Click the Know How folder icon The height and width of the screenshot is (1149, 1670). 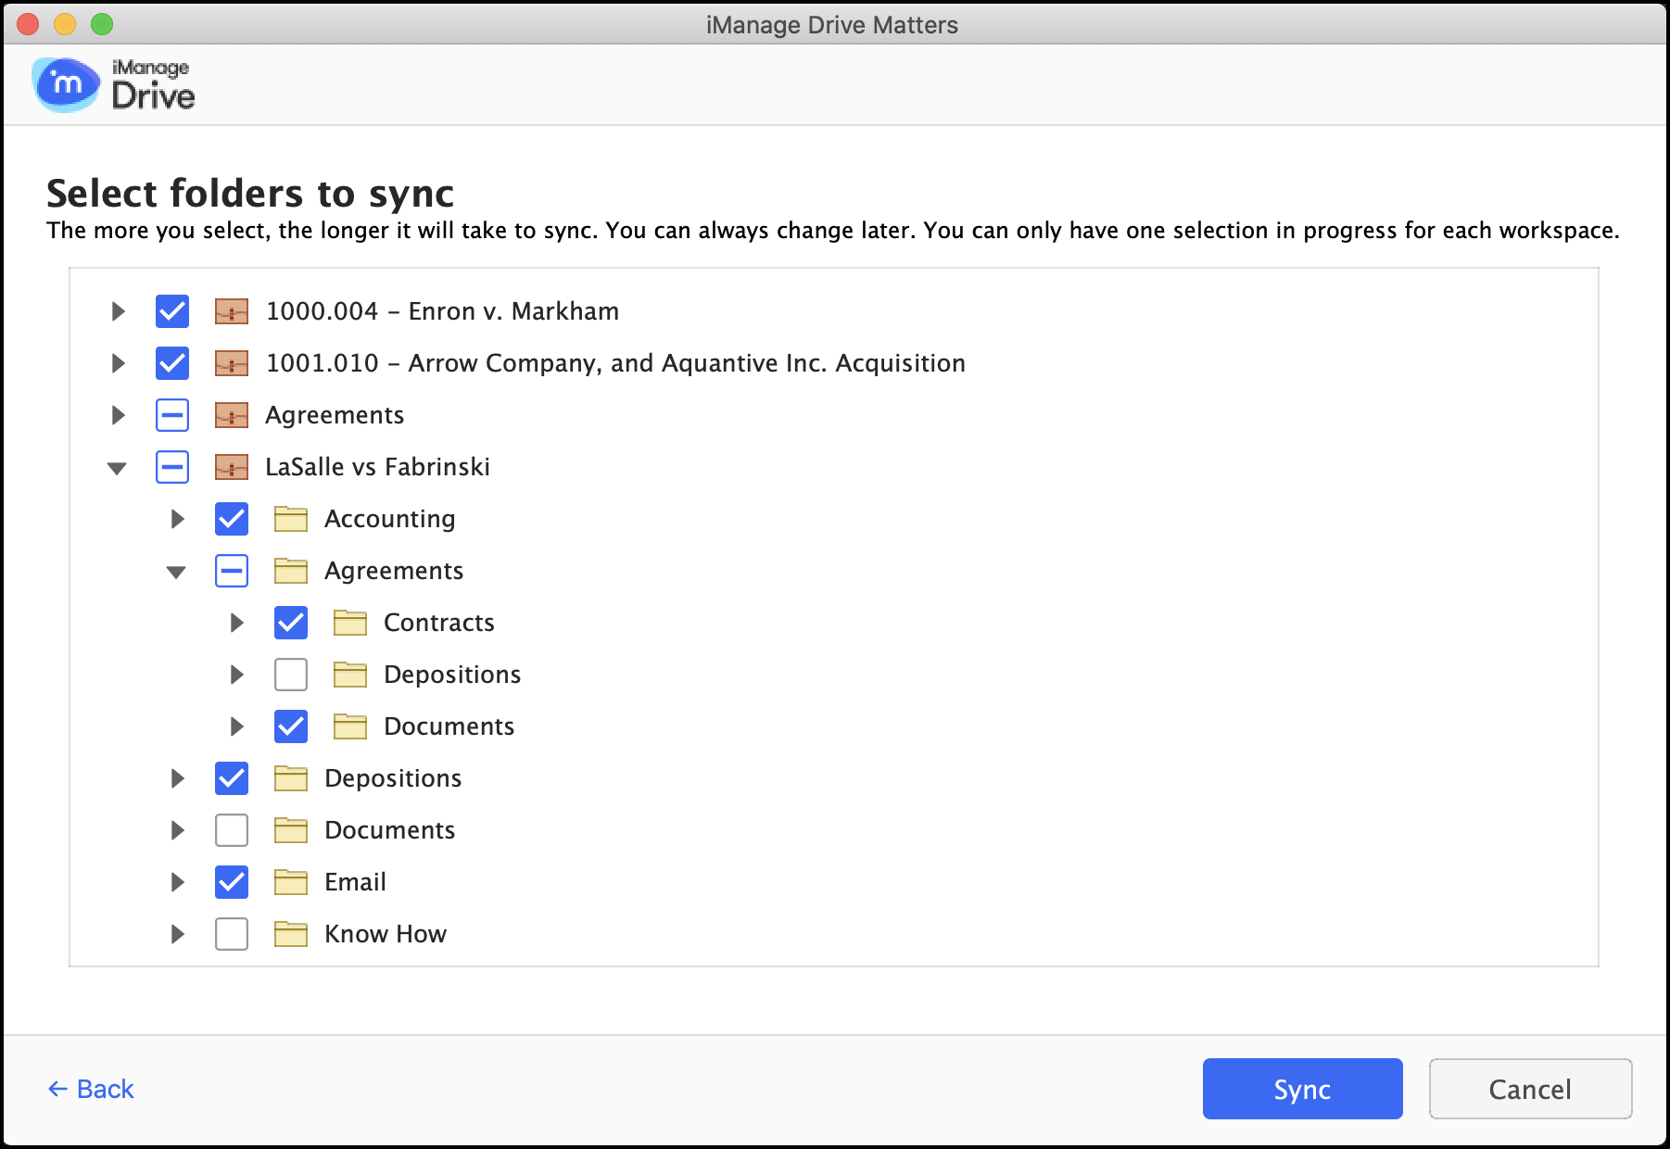[290, 934]
